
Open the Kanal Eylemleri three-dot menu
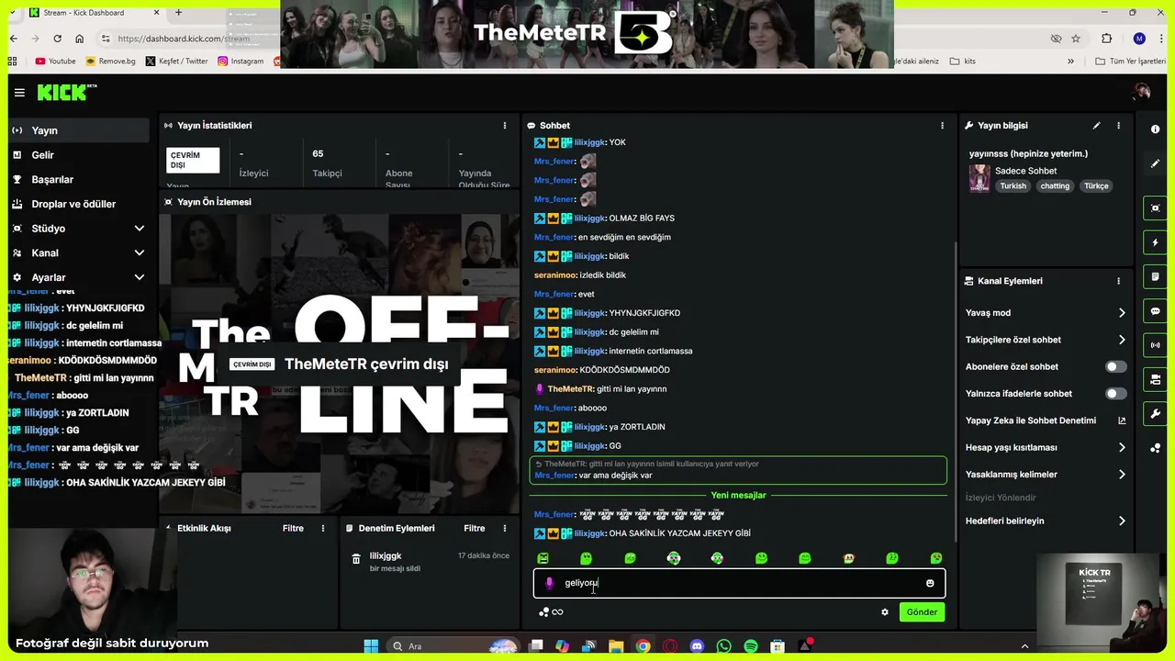(1118, 281)
